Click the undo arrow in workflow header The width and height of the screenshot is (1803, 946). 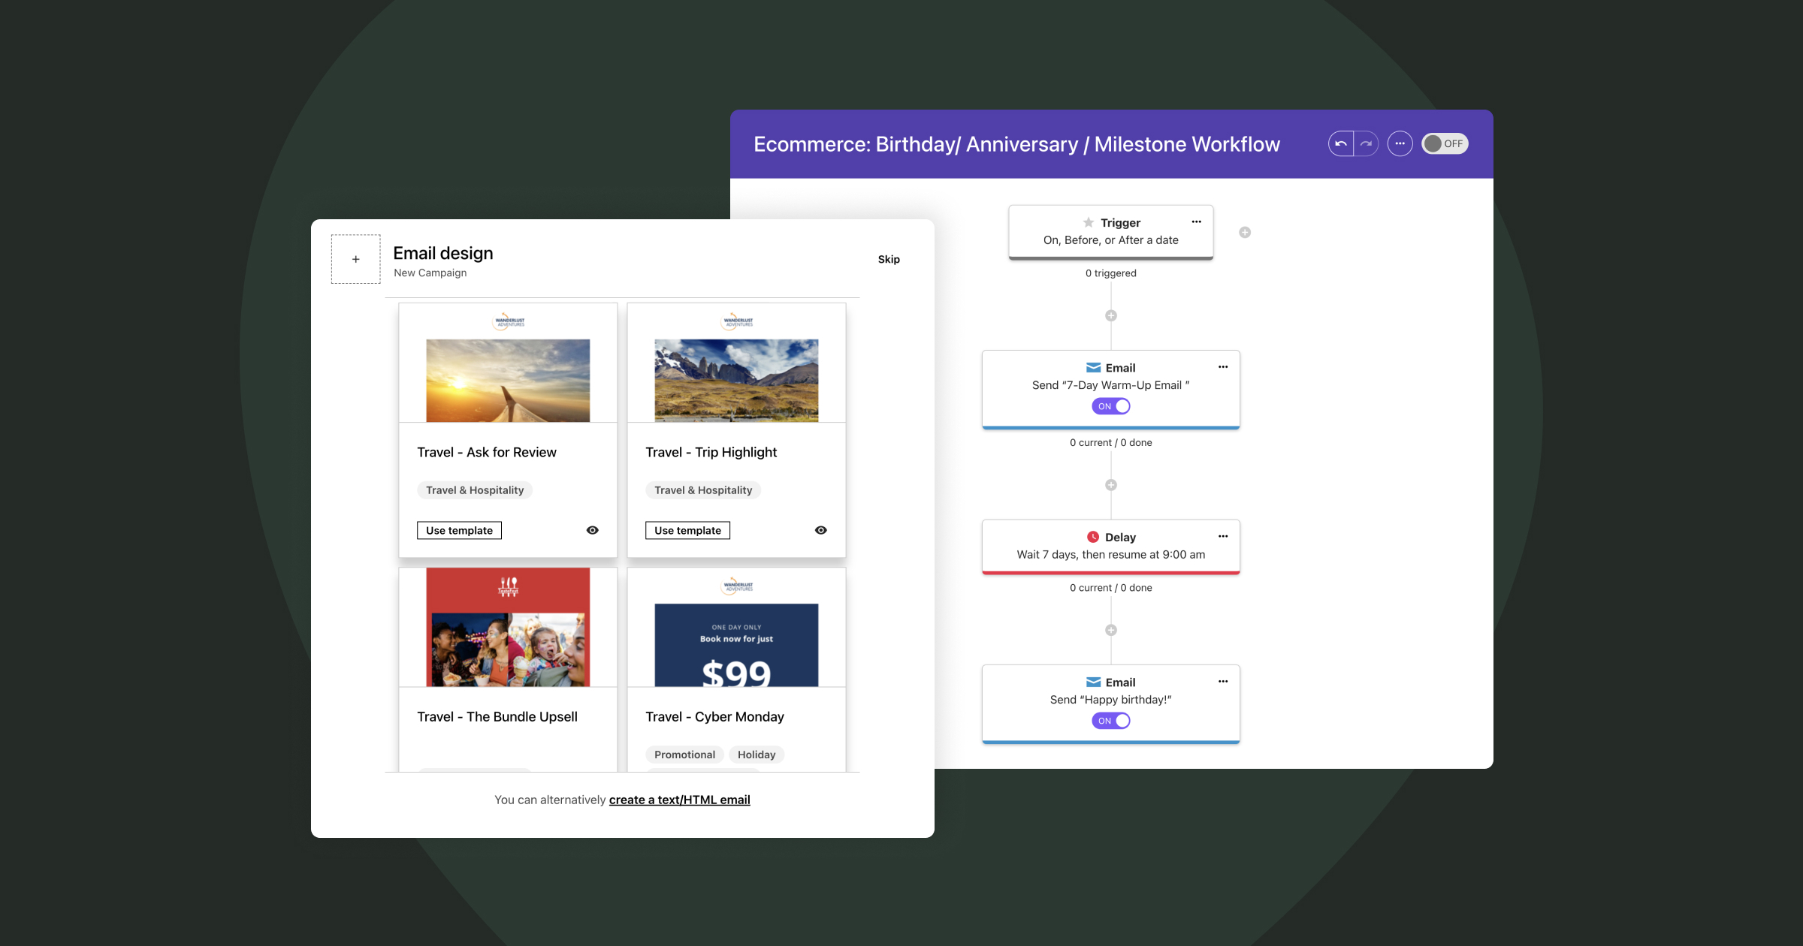tap(1341, 143)
